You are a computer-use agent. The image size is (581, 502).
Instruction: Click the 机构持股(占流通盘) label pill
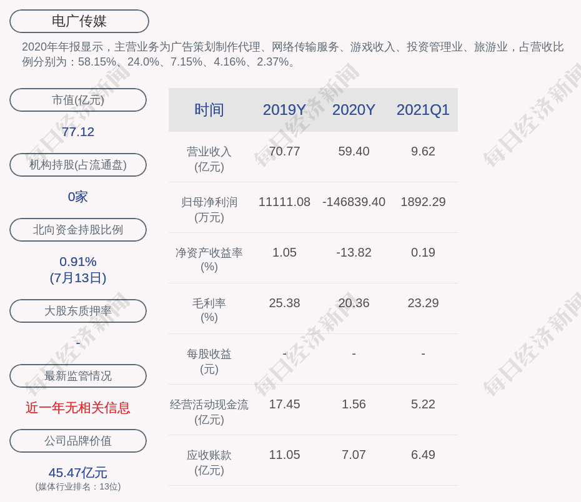78,165
